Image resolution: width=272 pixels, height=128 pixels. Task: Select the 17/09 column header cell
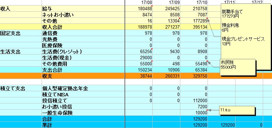(x=166, y=3)
